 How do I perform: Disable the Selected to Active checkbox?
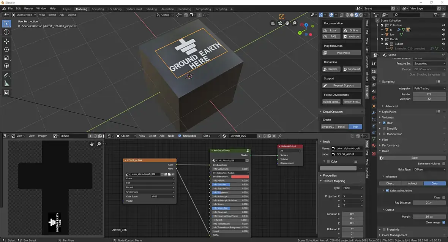(x=387, y=191)
